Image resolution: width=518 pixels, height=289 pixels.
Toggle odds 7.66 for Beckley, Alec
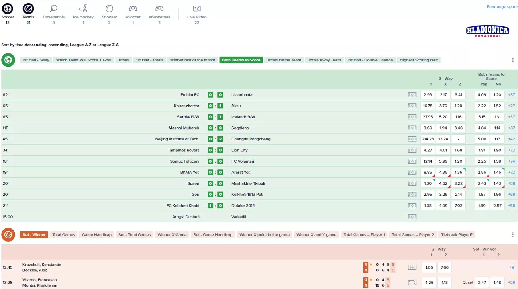tap(445, 267)
